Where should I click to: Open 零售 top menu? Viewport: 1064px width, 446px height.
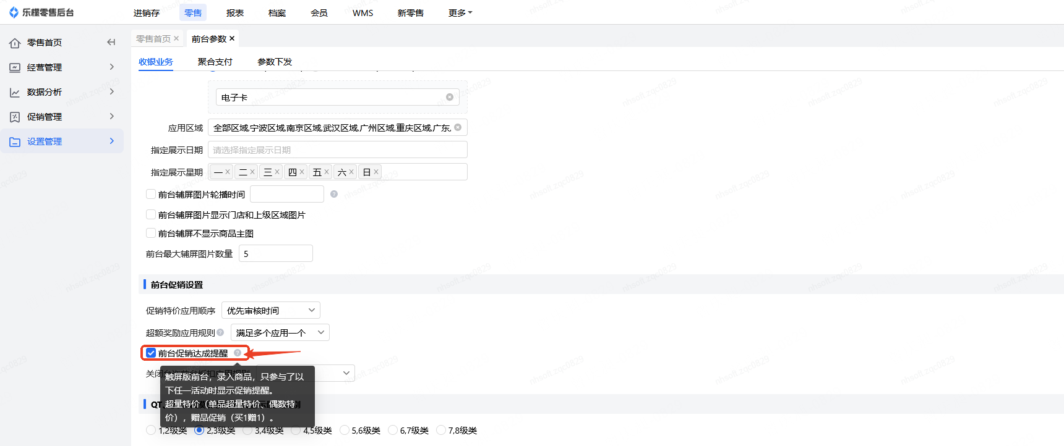[193, 12]
